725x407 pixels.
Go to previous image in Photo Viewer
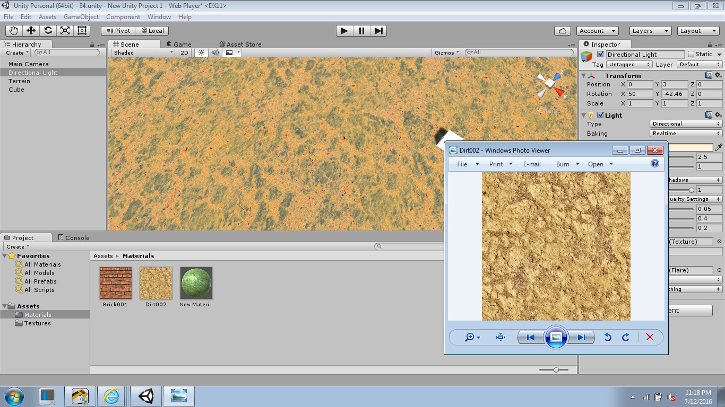click(530, 337)
